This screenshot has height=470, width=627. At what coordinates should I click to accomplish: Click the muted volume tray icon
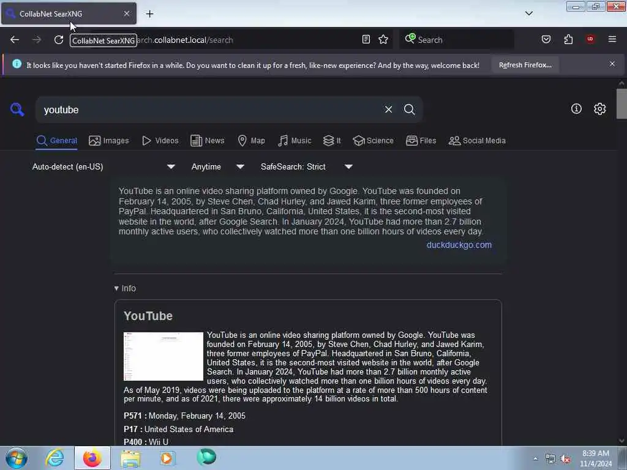[x=565, y=459]
